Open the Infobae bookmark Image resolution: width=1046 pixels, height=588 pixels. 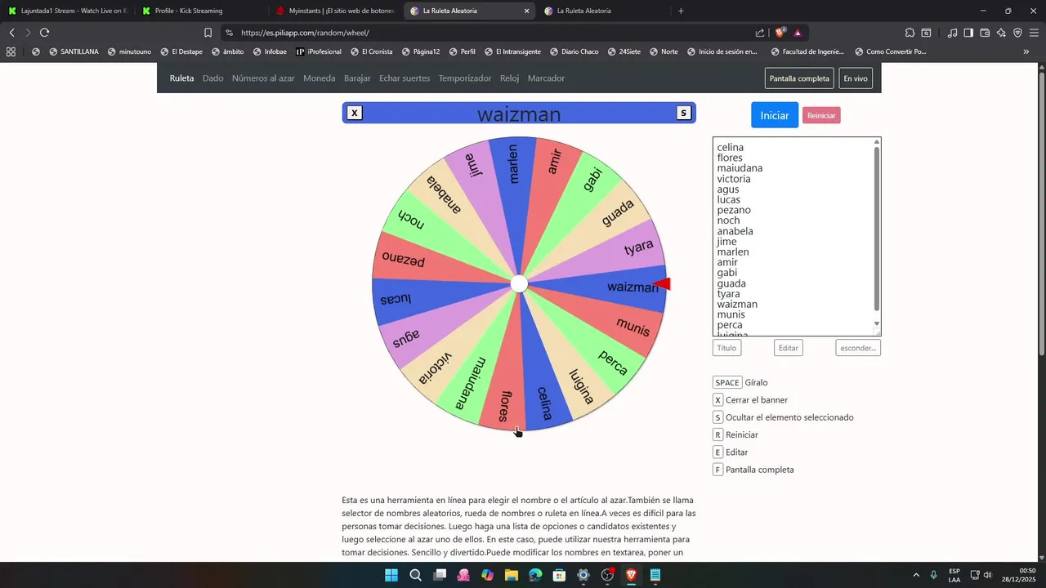270,51
